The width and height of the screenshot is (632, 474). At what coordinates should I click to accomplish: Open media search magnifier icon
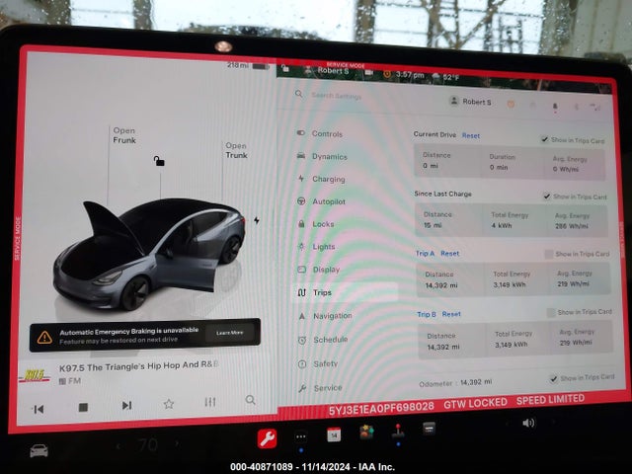250,400
